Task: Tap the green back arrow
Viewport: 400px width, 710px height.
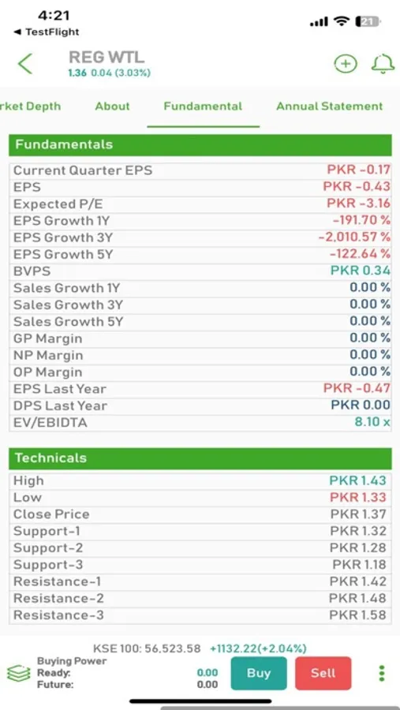Action: point(25,63)
